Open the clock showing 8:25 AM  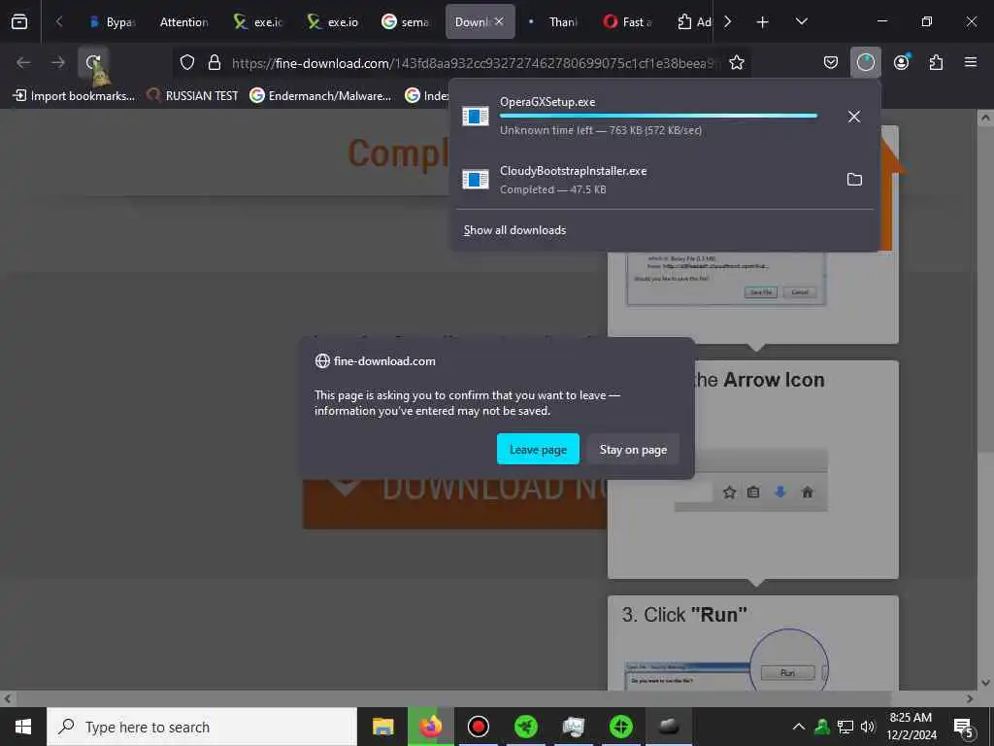(911, 727)
